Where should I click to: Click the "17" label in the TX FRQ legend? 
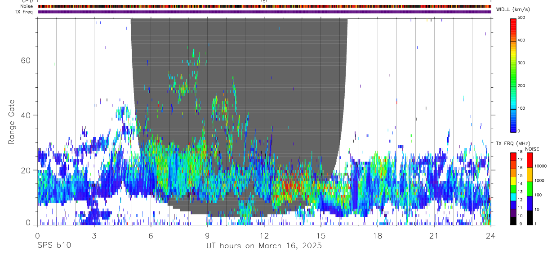click(x=520, y=160)
